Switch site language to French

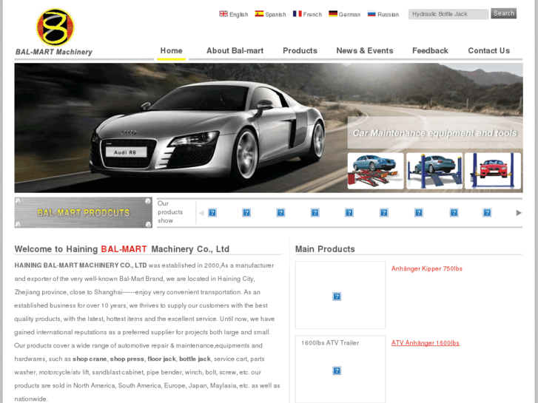[x=312, y=14]
